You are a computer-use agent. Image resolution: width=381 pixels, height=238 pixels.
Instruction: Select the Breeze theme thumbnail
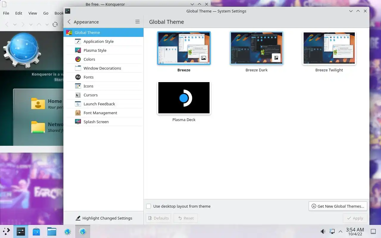click(184, 48)
